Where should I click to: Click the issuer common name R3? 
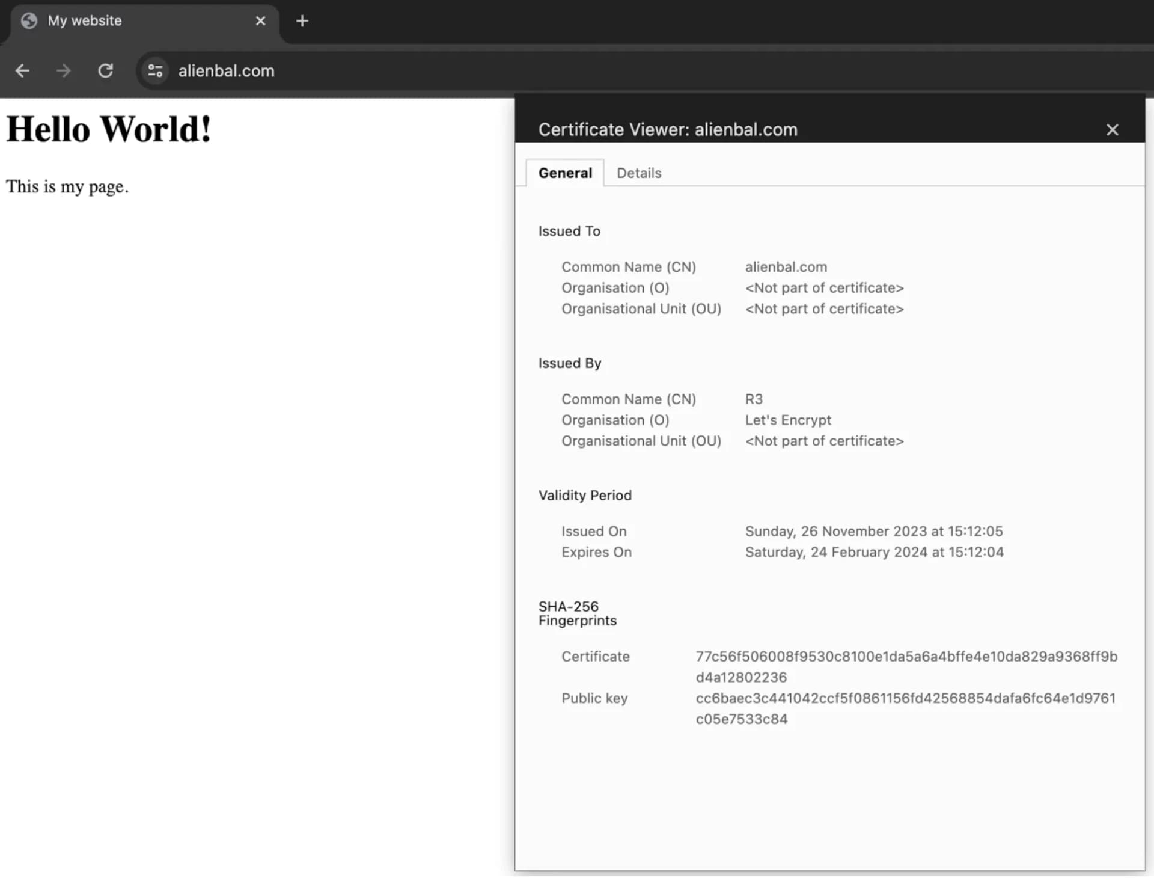(754, 399)
